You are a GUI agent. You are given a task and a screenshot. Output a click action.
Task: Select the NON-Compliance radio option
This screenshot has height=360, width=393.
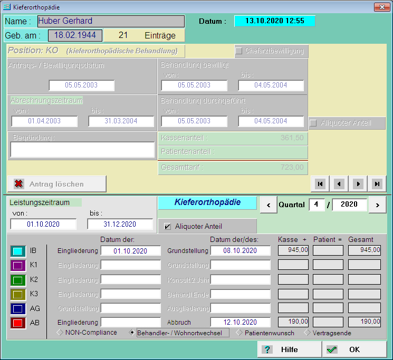click(60, 333)
